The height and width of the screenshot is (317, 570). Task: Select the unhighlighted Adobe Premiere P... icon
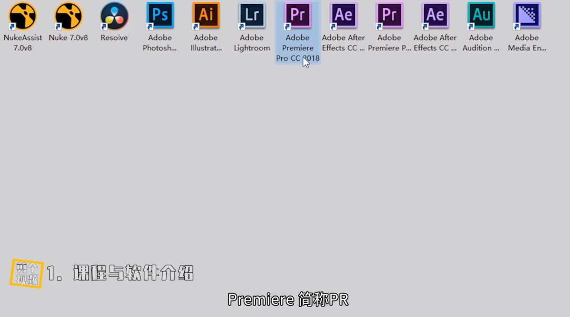(389, 16)
